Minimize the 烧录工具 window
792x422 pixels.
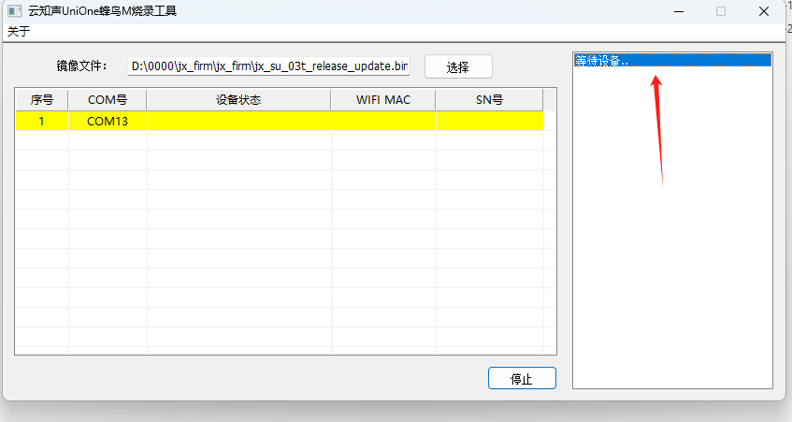[x=678, y=11]
